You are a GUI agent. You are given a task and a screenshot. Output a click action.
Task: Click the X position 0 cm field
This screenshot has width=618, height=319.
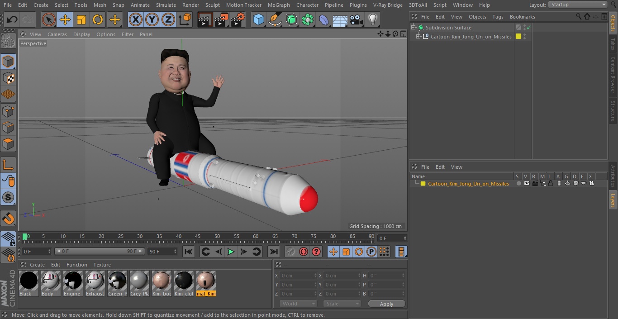[299, 276]
